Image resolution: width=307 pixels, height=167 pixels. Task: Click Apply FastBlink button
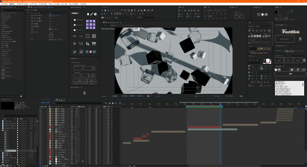(284, 39)
